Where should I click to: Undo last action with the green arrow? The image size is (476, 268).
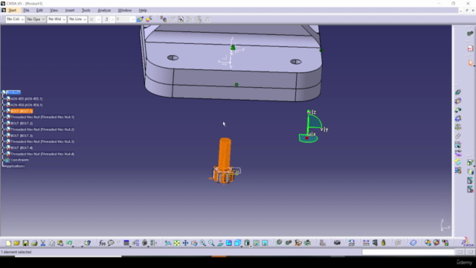coord(69,243)
